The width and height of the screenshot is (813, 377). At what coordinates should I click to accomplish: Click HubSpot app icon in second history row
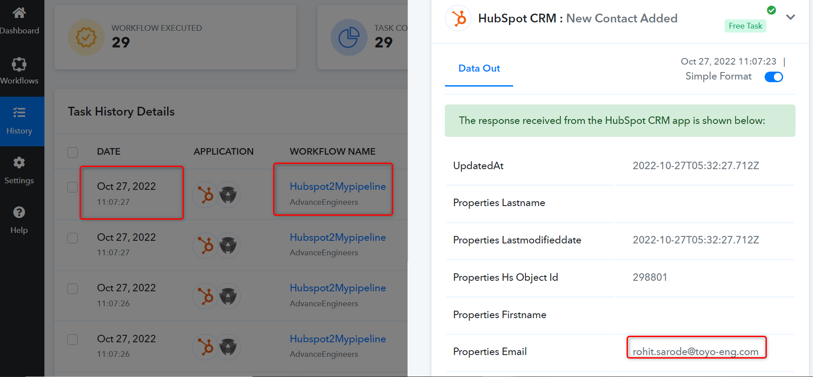[x=205, y=245]
